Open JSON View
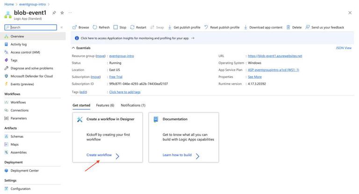This screenshot has width=359, height=194. point(344,48)
